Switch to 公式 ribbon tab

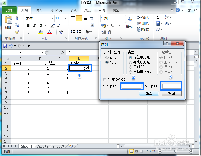(x=74, y=10)
